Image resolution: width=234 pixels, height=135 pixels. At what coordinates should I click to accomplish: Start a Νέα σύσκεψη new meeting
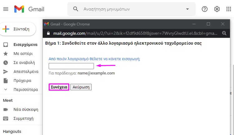pos(26,110)
